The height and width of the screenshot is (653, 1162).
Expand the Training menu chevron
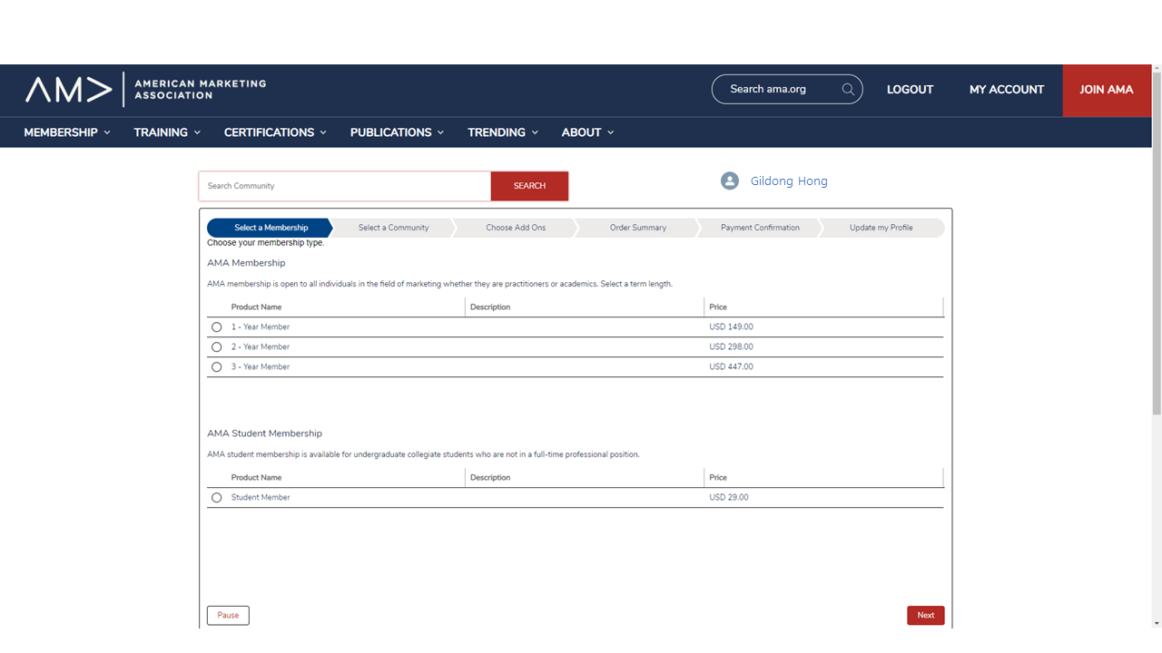tap(197, 132)
